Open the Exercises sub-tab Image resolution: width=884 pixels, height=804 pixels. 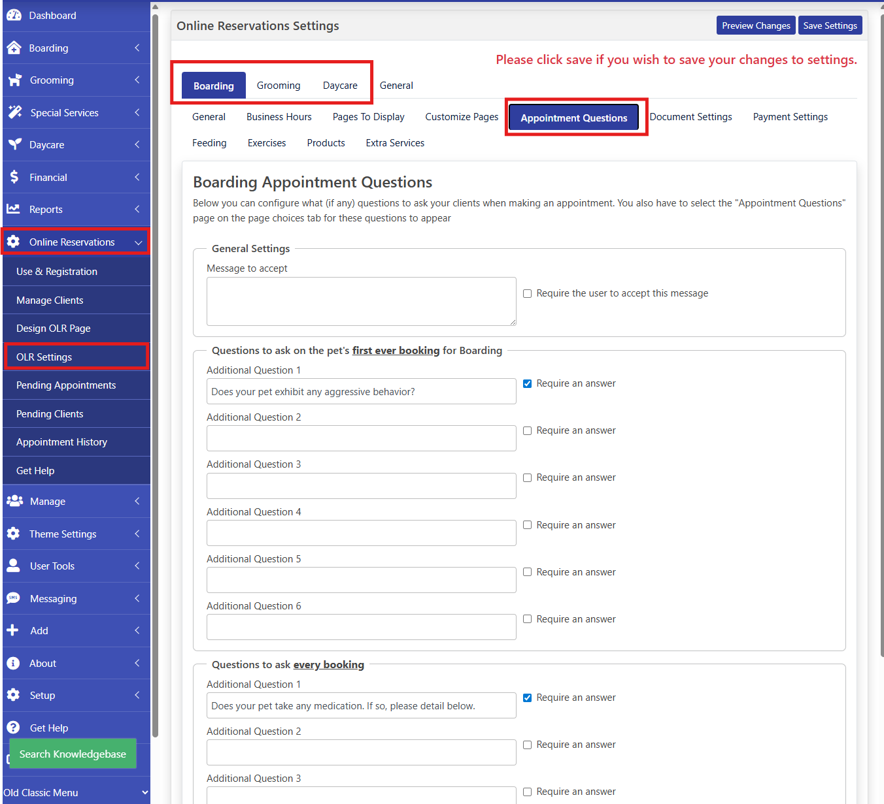coord(267,143)
